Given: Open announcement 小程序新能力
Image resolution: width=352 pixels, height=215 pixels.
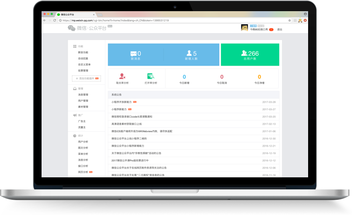Looking at the screenshot, I should click(x=119, y=109).
